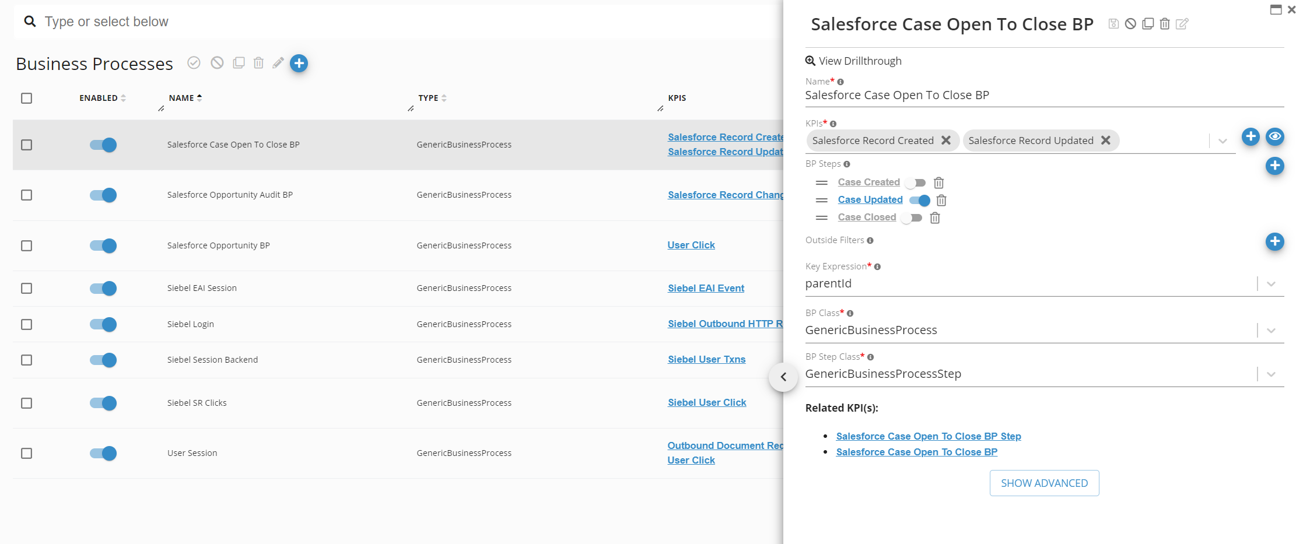Remove Salesforce Record Created KPI tag
Viewport: 1303px width, 544px height.
point(946,141)
